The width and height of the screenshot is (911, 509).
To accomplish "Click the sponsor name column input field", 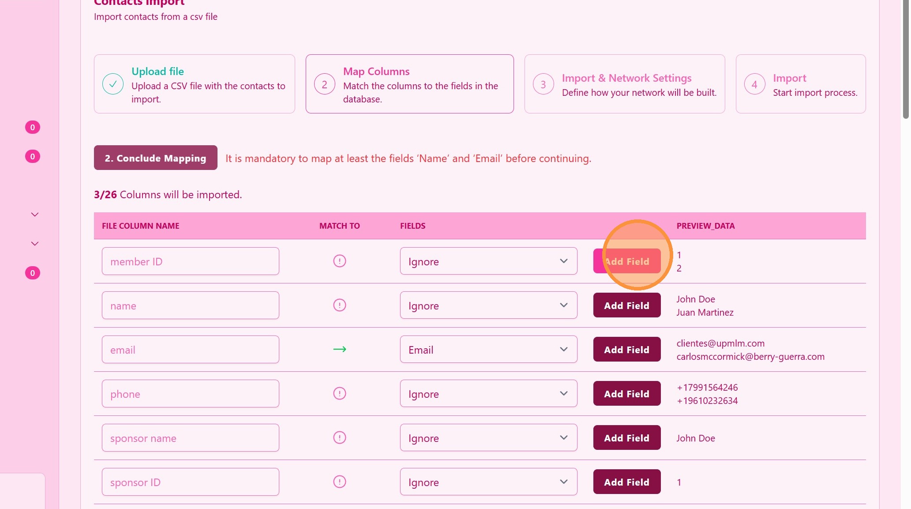I will click(190, 437).
